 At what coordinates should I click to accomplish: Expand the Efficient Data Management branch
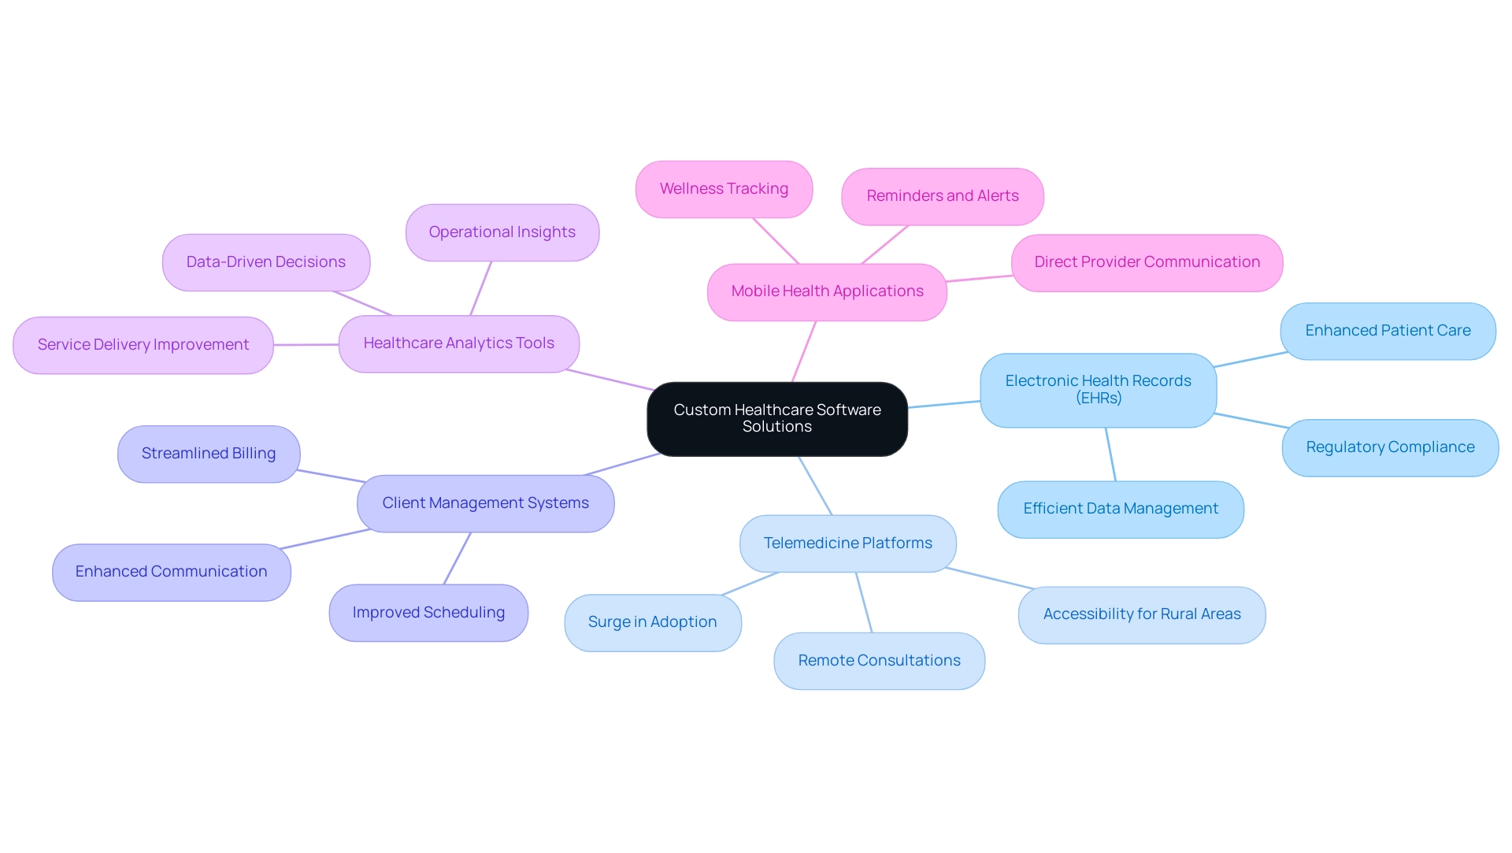[x=1117, y=507]
